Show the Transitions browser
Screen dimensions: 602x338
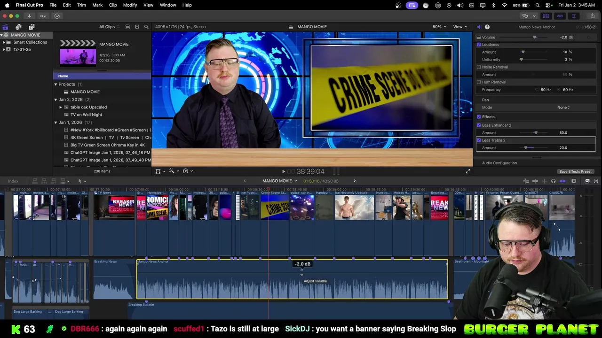[x=596, y=181]
